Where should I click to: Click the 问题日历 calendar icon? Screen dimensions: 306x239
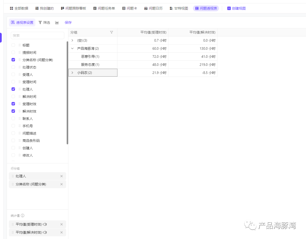146,8
